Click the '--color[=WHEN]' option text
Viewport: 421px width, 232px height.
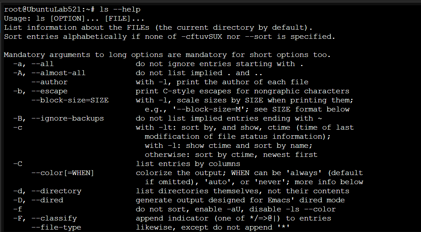(x=63, y=173)
